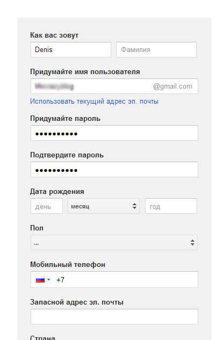This screenshot has width=217, height=340.
Task: Click the день day input field
Action: point(47,206)
